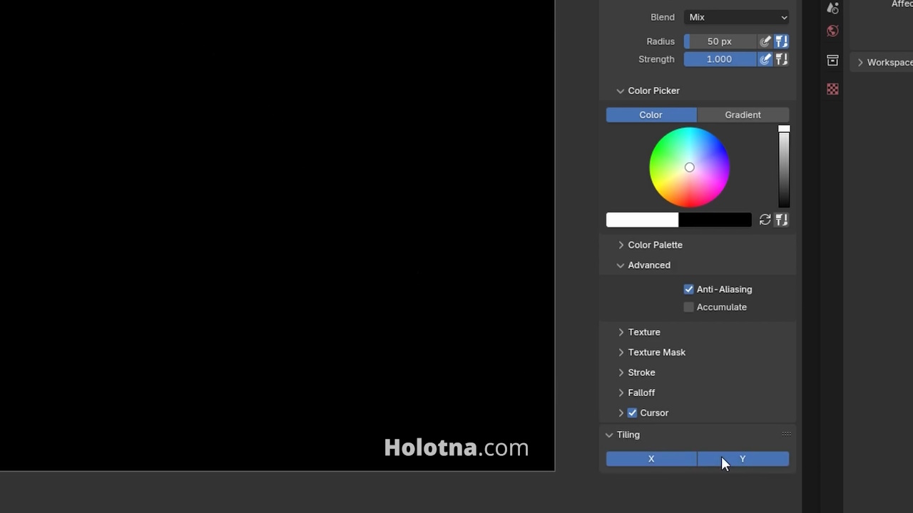Expand the Texture panel

[x=621, y=332]
